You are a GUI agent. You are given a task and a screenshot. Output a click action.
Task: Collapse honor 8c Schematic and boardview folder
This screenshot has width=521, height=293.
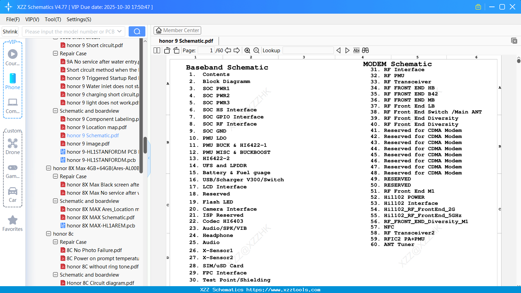point(55,275)
